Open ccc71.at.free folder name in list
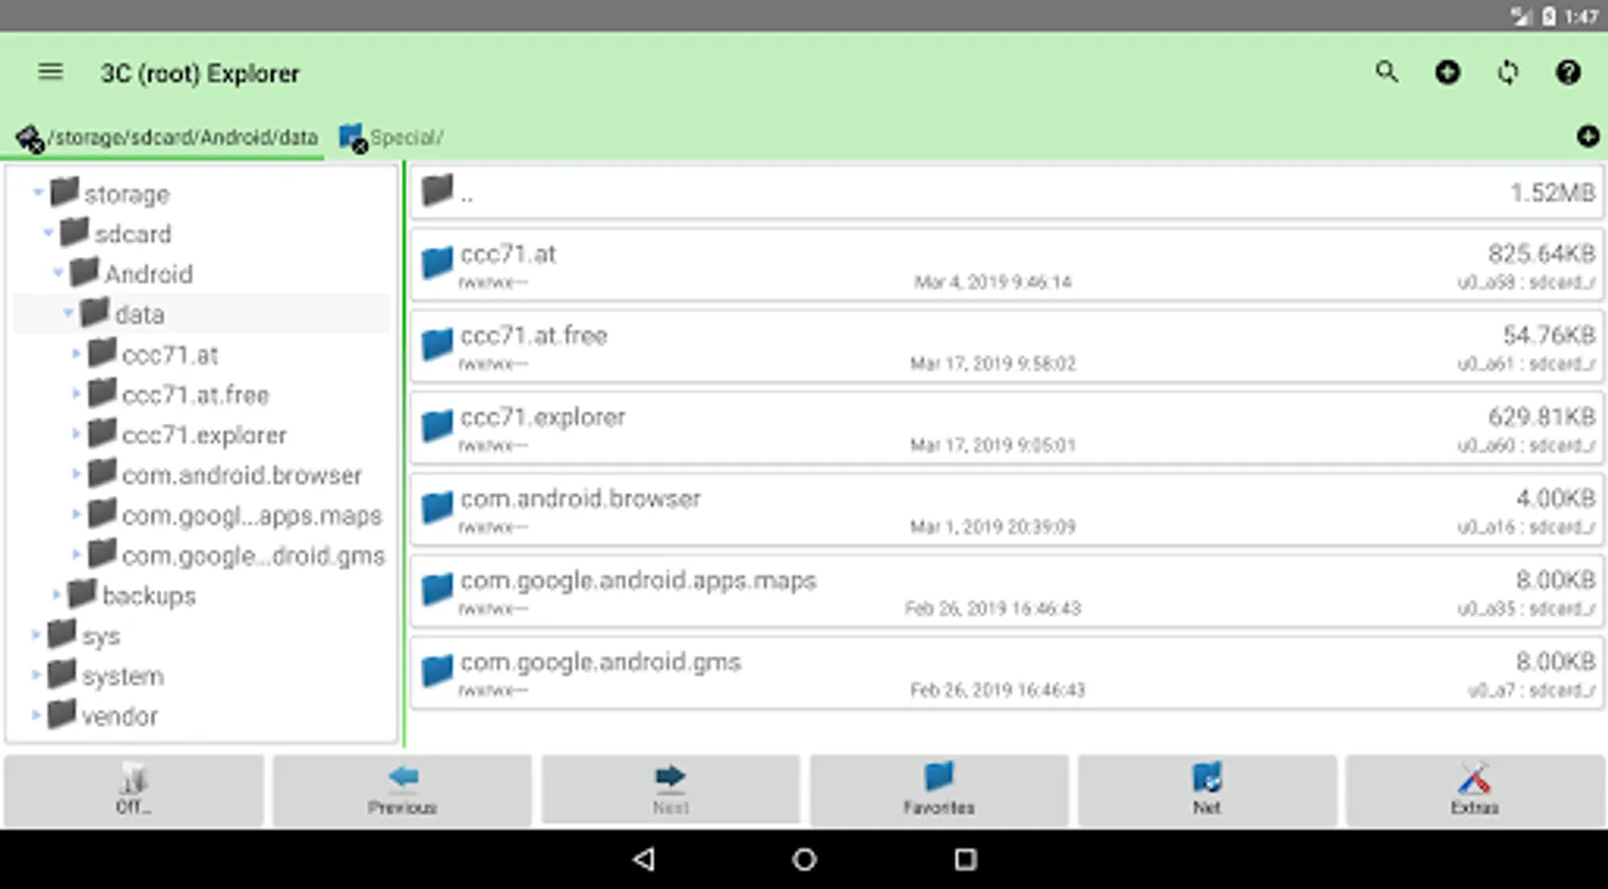This screenshot has width=1608, height=889. [533, 336]
